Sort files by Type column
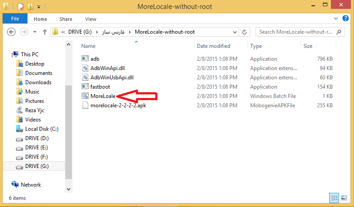 click(x=256, y=46)
